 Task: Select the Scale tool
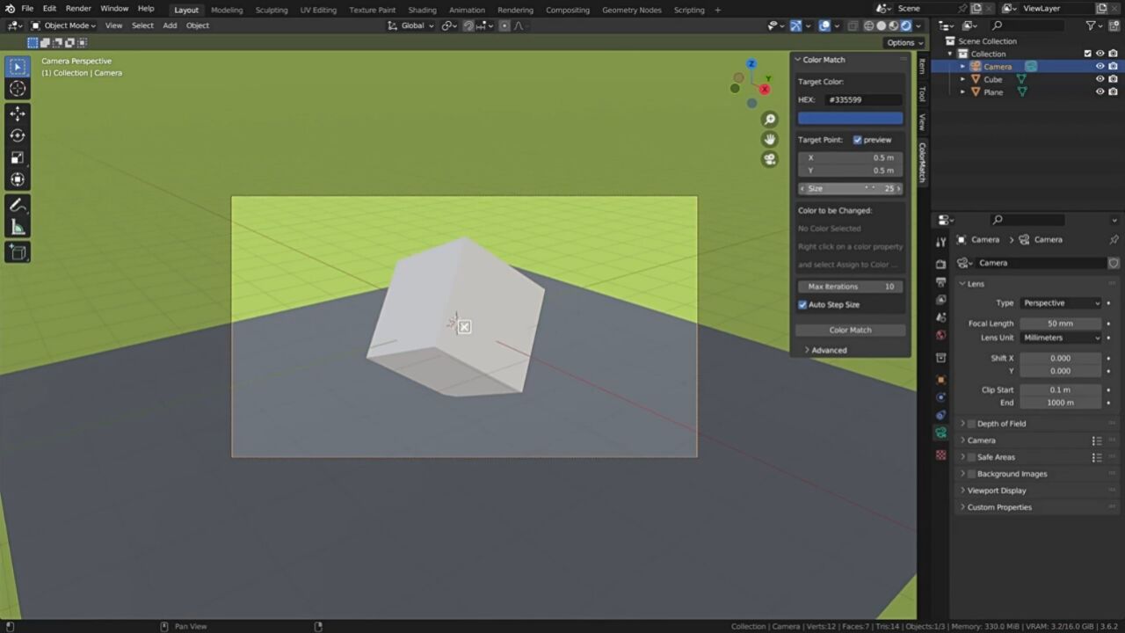coord(18,157)
